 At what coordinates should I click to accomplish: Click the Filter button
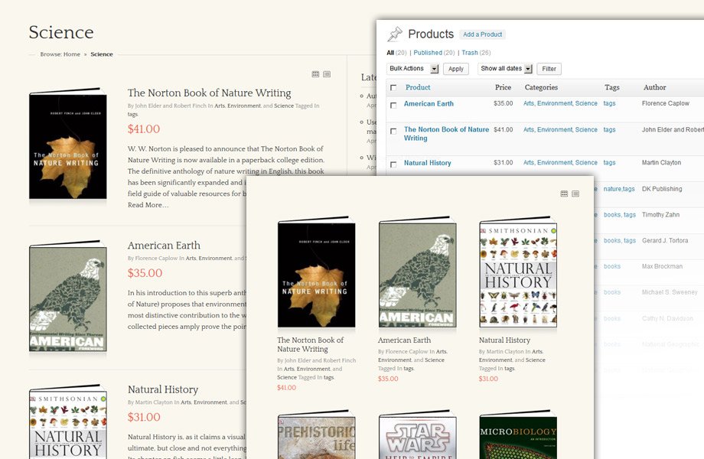coord(549,69)
